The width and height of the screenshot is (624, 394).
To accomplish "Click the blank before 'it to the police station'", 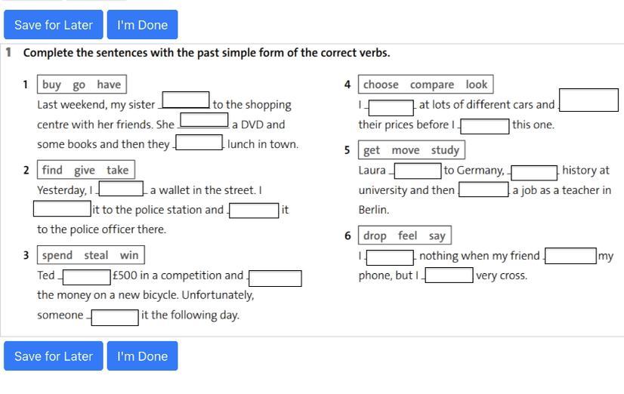I will click(x=62, y=208).
